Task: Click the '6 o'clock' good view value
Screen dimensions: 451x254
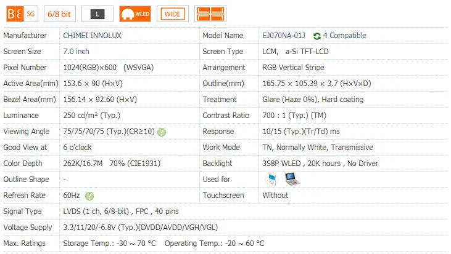Action: [x=77, y=148]
